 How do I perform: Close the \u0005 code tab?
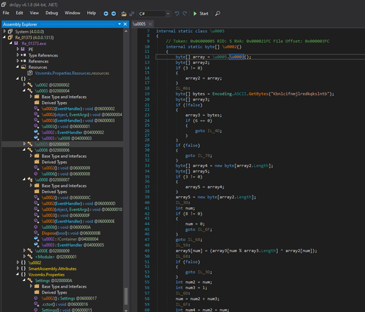click(x=149, y=24)
